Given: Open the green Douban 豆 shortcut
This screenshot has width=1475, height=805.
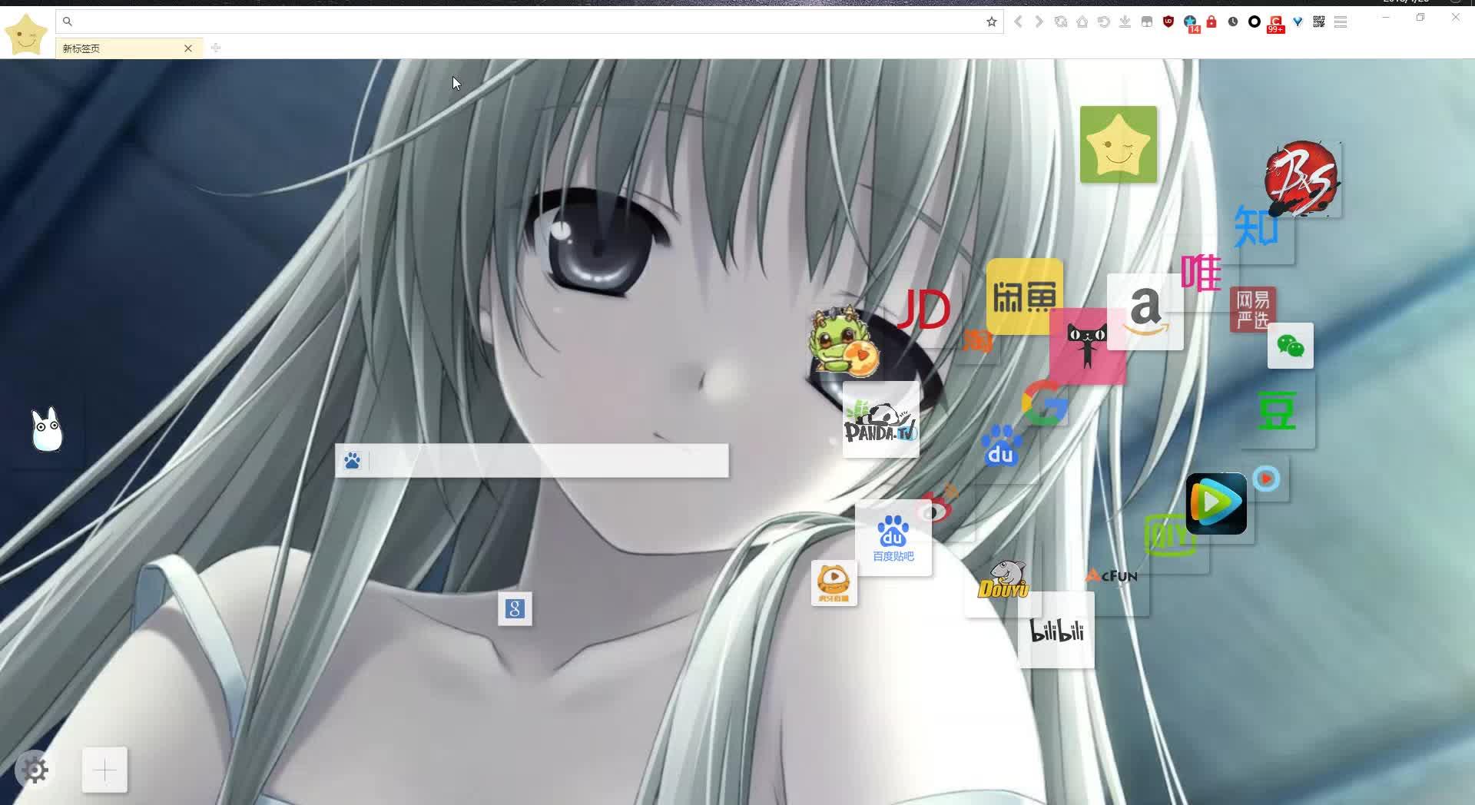Looking at the screenshot, I should [1277, 411].
